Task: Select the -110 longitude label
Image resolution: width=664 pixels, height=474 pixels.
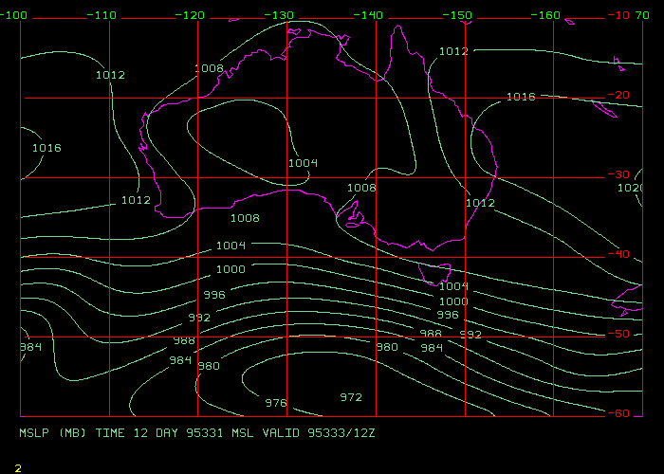Action: coord(102,15)
